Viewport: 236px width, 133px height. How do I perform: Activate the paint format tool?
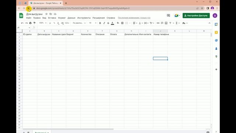pos(34,23)
